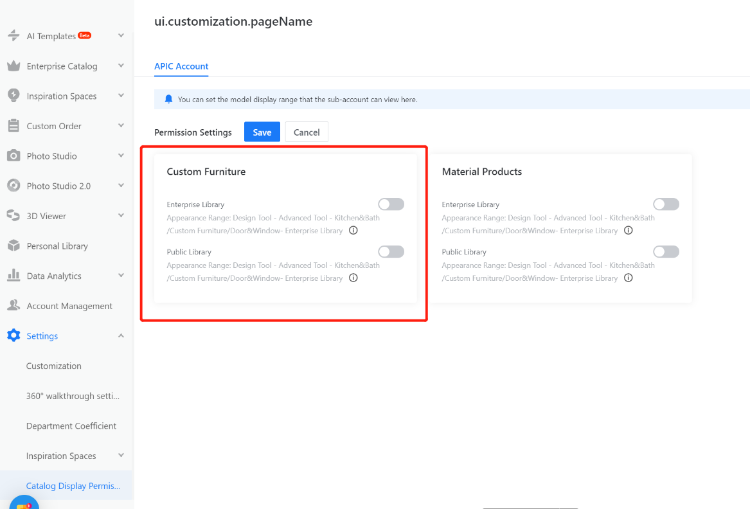Toggle Material Products Enterprise Library switch
Image resolution: width=750 pixels, height=509 pixels.
pyautogui.click(x=666, y=204)
